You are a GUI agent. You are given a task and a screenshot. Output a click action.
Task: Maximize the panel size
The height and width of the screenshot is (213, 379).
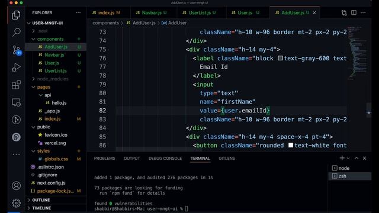356,158
